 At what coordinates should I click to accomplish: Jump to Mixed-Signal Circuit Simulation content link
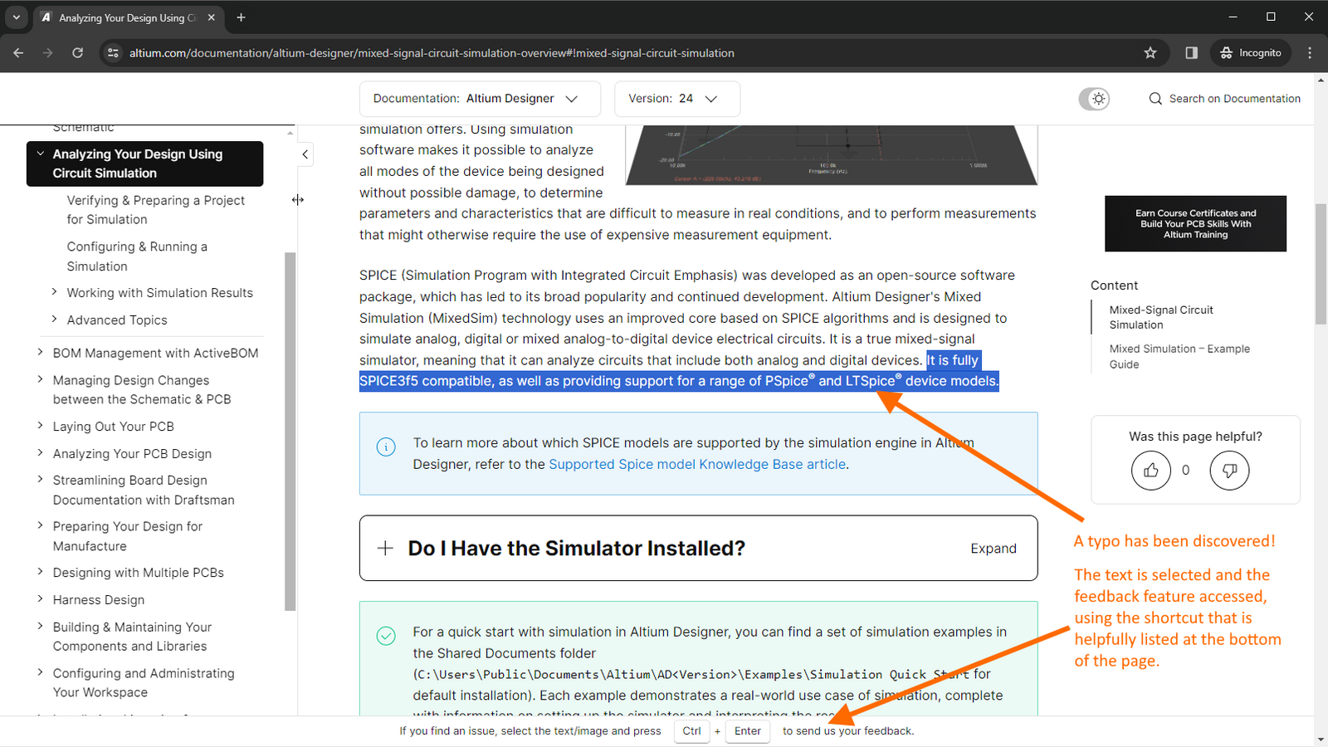[1161, 317]
